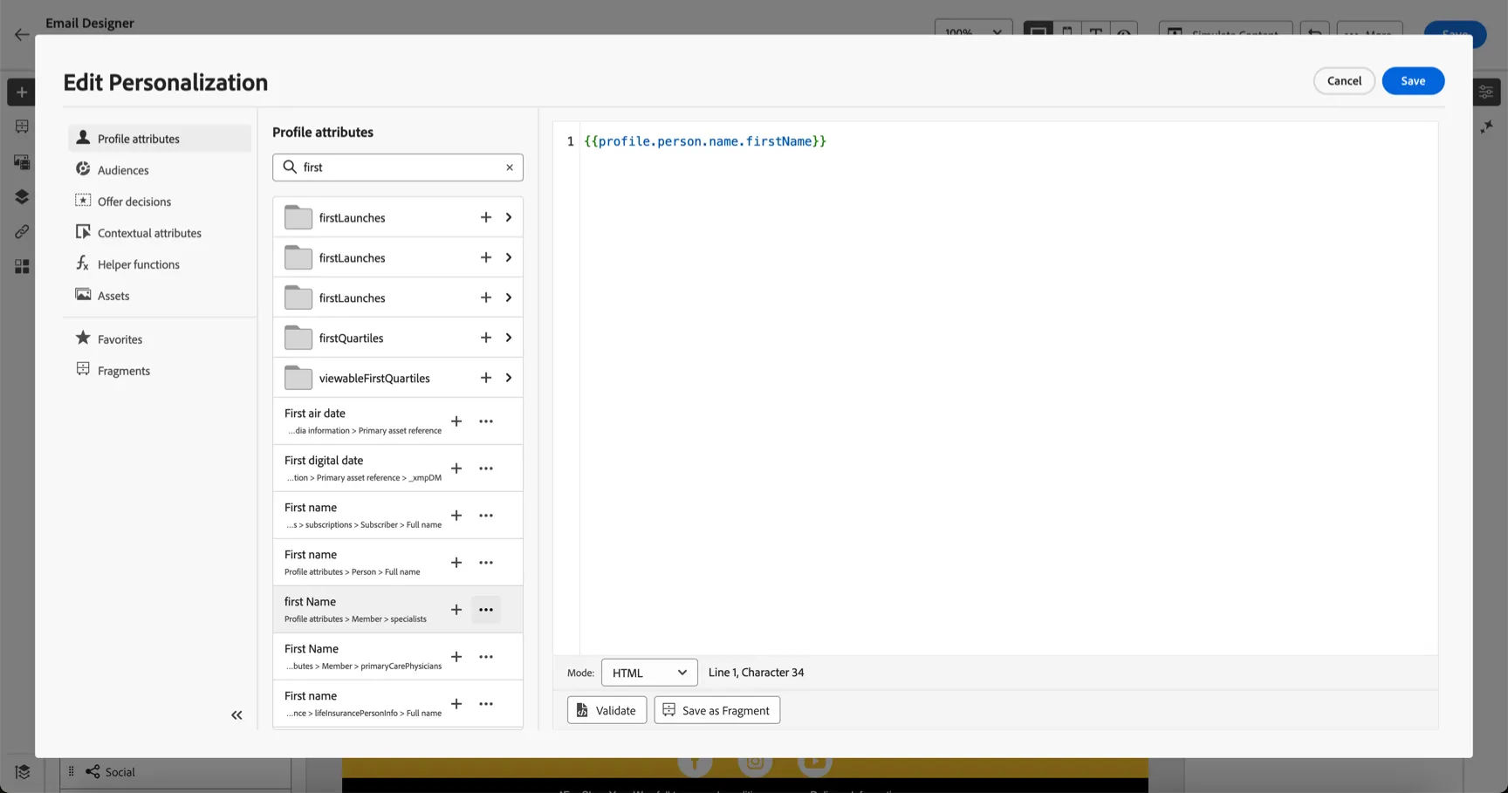
Task: Expand the firstQuartiles folder chevron
Action: coord(509,338)
